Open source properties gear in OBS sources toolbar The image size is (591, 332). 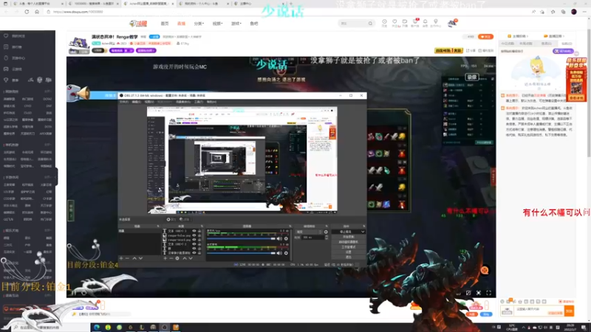tap(177, 258)
